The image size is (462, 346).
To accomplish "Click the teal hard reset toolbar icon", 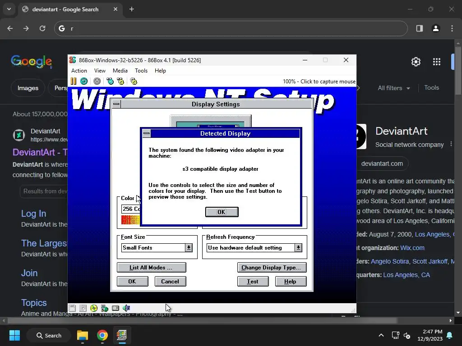I will coord(84,81).
